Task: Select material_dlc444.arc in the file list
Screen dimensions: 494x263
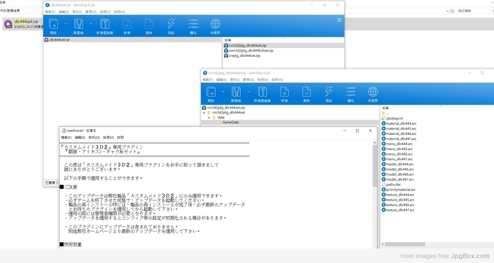Action: [399, 124]
